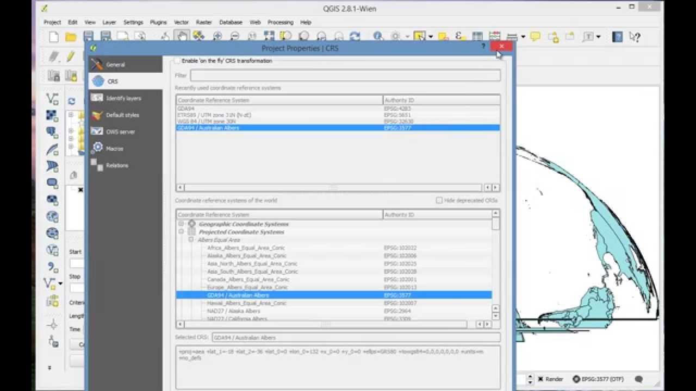Switch to OWS server tab

point(126,132)
